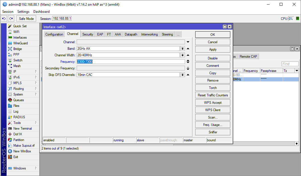This screenshot has width=301, height=176.
Task: Expand the Tools submenu
Action: click(x=36, y=123)
